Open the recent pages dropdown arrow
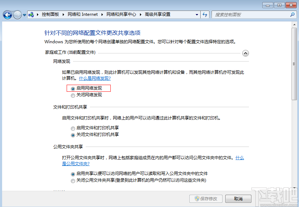The height and width of the screenshot is (207, 299). [x=24, y=15]
